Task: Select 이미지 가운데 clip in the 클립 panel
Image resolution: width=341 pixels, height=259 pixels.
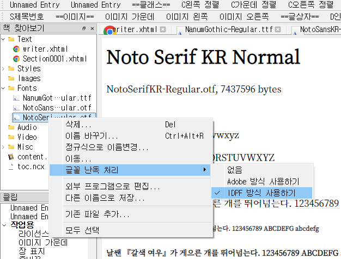Action: point(43,243)
